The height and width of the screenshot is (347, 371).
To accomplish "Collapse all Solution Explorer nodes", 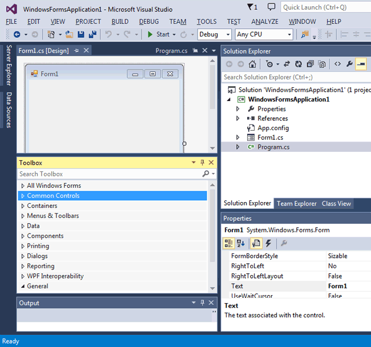I will coord(310,64).
